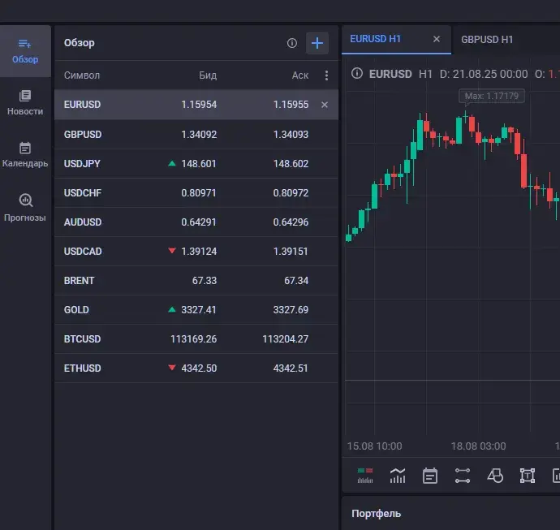Add a new symbol with plus button

pos(317,43)
